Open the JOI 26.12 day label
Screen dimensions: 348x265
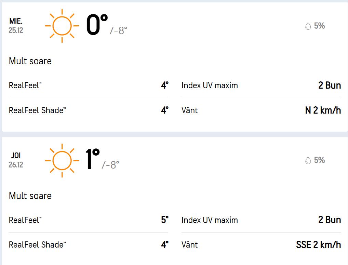16,160
